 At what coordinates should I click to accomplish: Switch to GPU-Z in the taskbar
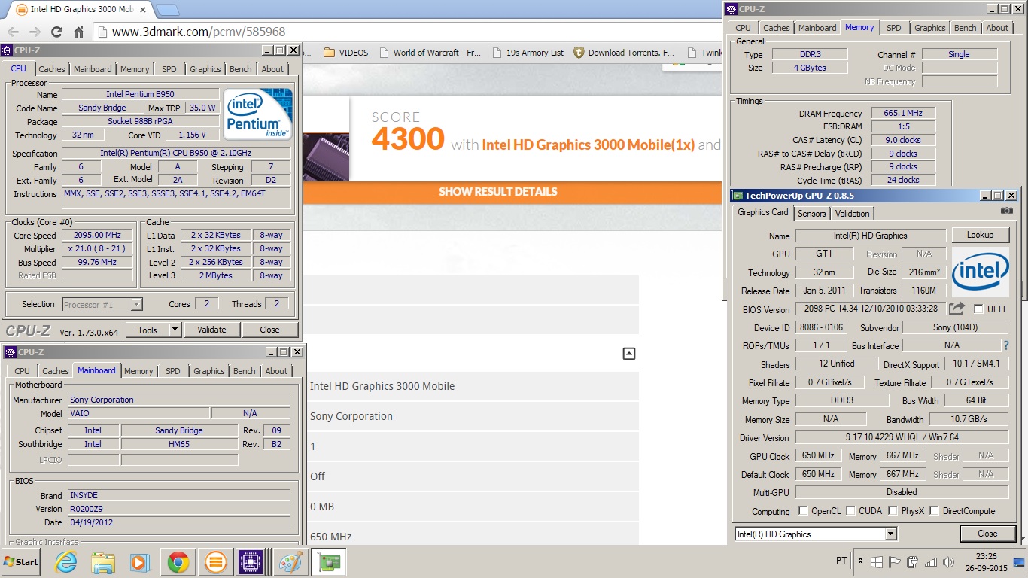tap(329, 562)
